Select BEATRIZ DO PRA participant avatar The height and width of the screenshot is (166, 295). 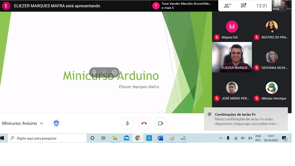point(271,27)
